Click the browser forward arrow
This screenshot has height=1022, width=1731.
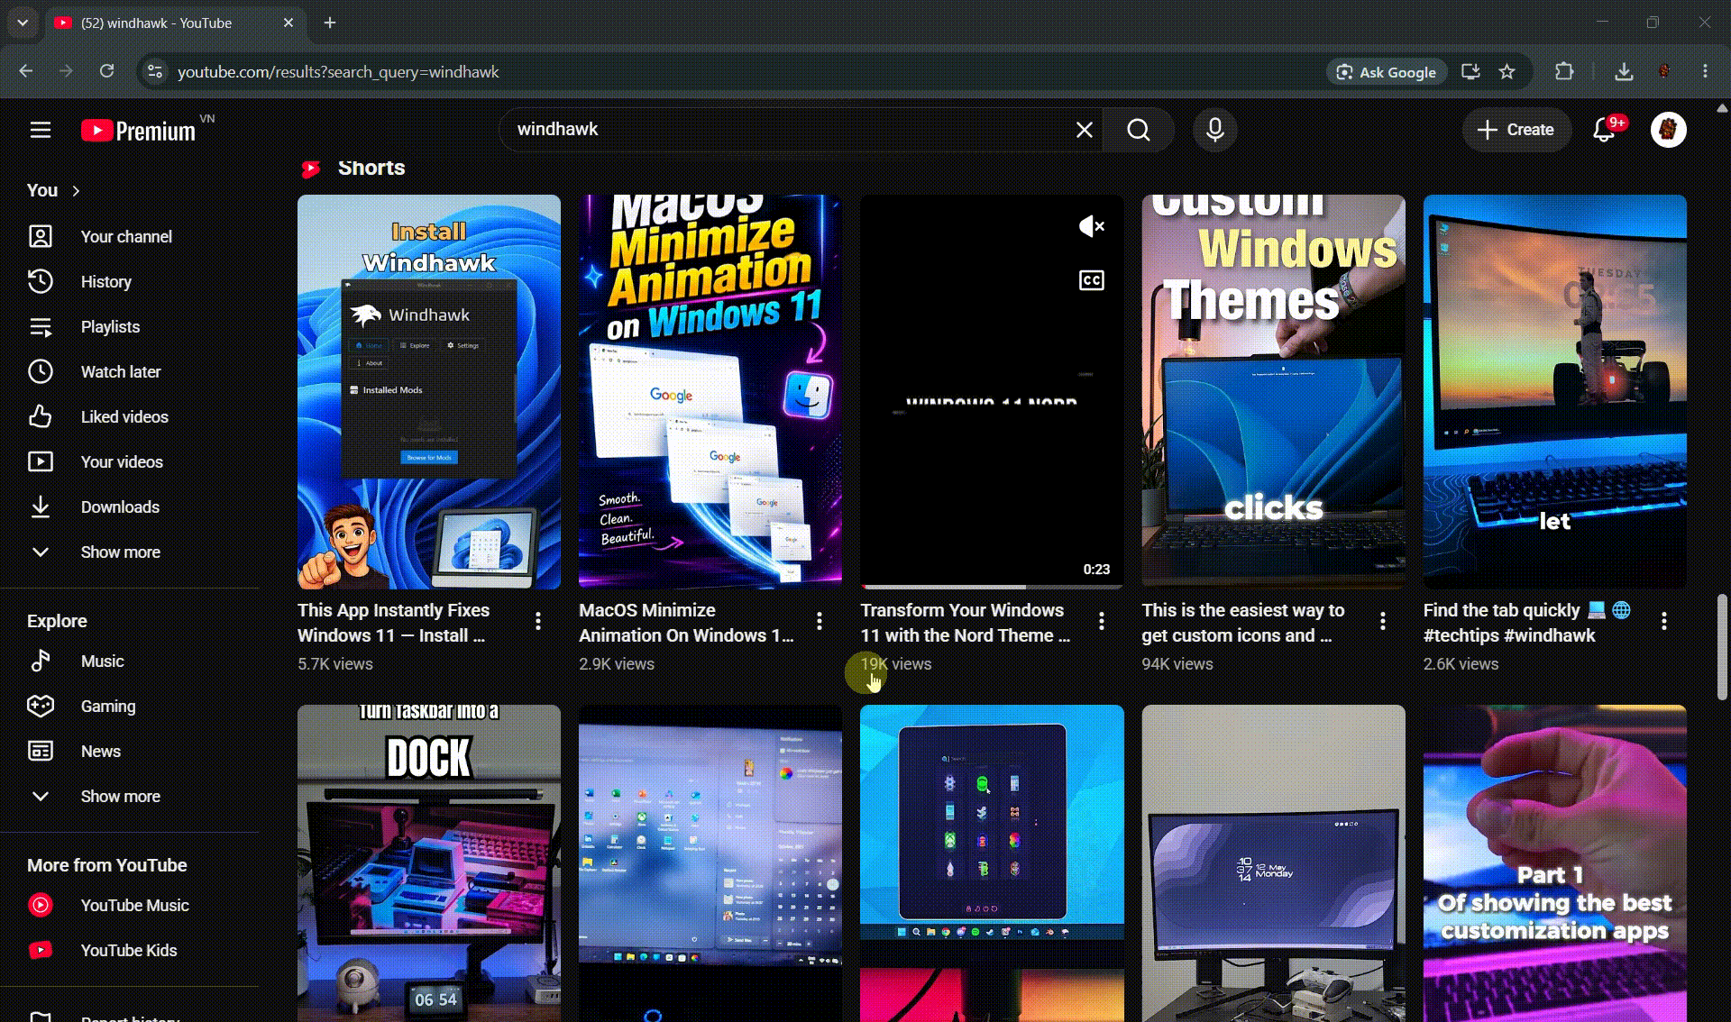pos(66,71)
